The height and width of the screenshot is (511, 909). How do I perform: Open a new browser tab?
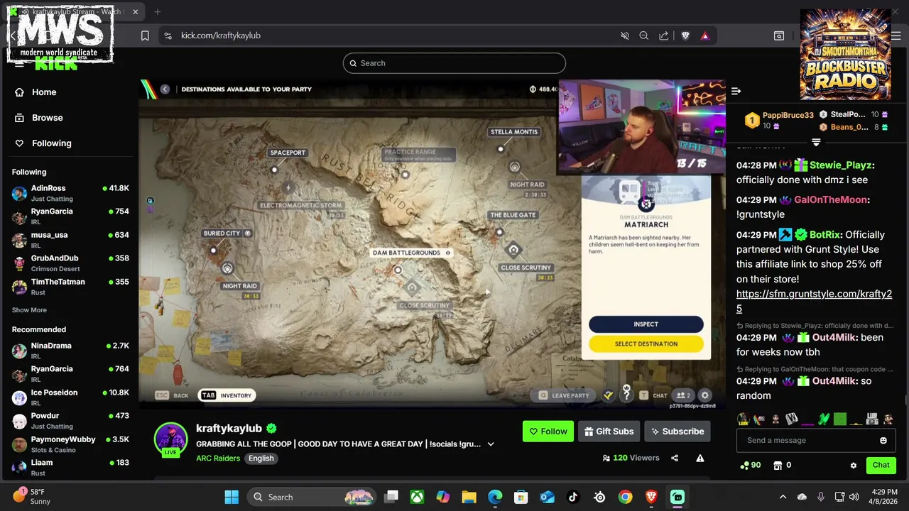pyautogui.click(x=158, y=12)
